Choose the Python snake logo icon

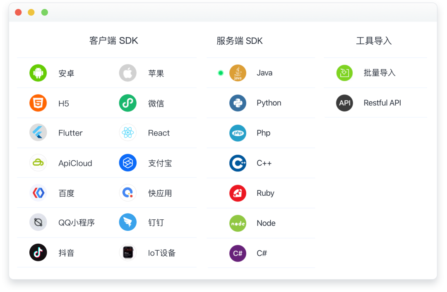point(238,103)
